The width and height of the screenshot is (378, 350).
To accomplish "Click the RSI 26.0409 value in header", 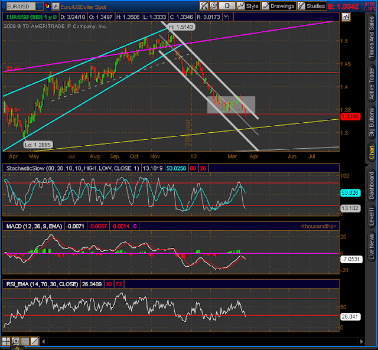I will (92, 284).
